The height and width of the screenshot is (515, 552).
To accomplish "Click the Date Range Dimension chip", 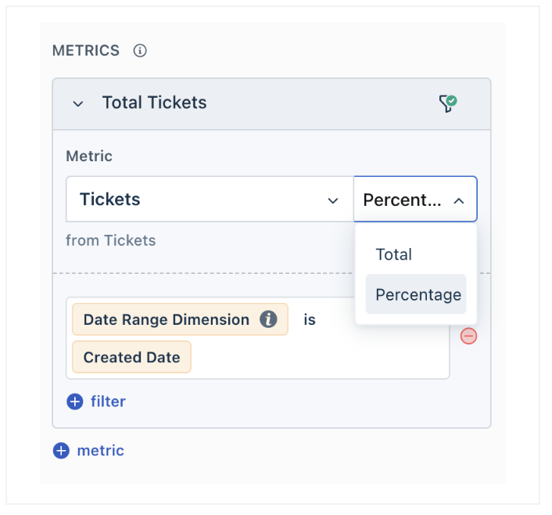I will (166, 319).
